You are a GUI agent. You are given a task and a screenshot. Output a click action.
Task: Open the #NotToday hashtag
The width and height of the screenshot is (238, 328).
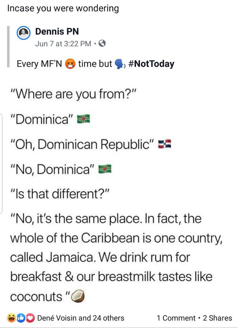tap(151, 64)
